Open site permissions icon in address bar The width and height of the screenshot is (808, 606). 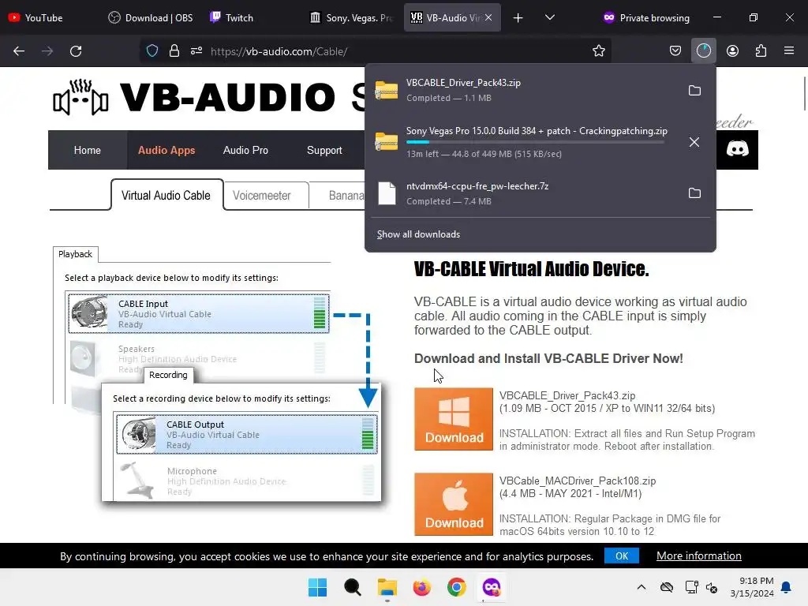[196, 51]
